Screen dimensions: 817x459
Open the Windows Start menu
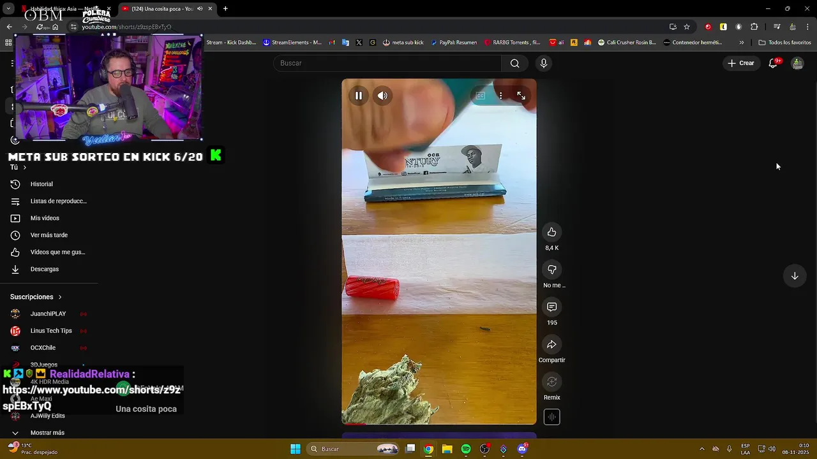pyautogui.click(x=296, y=449)
